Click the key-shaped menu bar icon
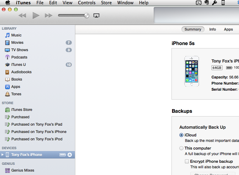Image resolution: width=239 pixels, height=175 pixels. point(215,2)
